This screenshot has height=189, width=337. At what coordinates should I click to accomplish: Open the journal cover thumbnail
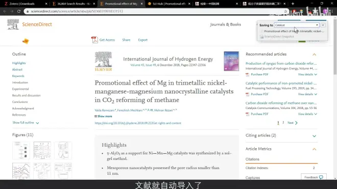[231, 61]
